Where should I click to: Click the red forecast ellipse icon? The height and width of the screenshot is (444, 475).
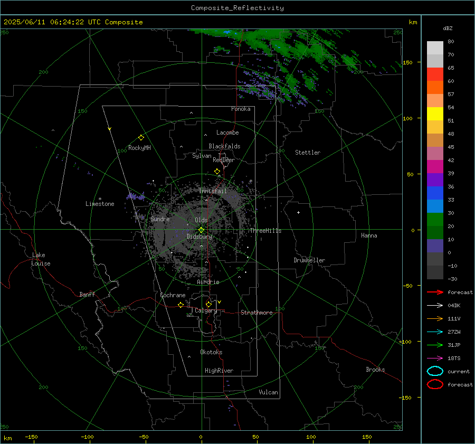pos(435,384)
